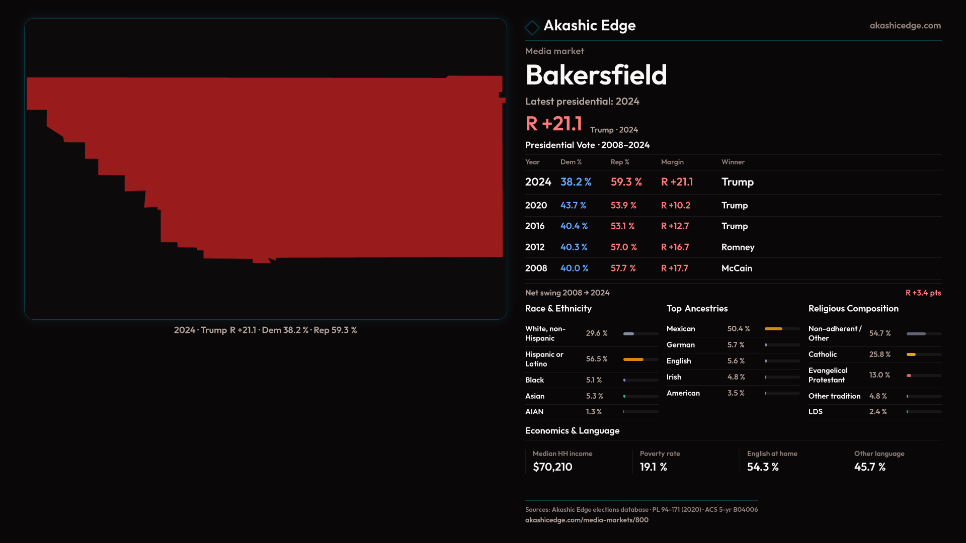Click the Catholic yellow percentage bar

click(912, 354)
